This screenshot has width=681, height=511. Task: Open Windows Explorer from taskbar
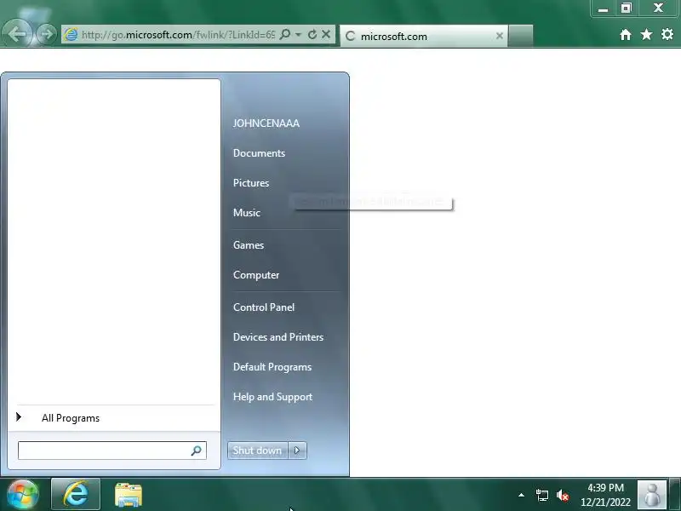pos(129,495)
